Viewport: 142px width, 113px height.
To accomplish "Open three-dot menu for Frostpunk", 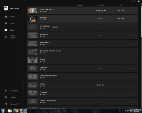I will (x=134, y=93).
